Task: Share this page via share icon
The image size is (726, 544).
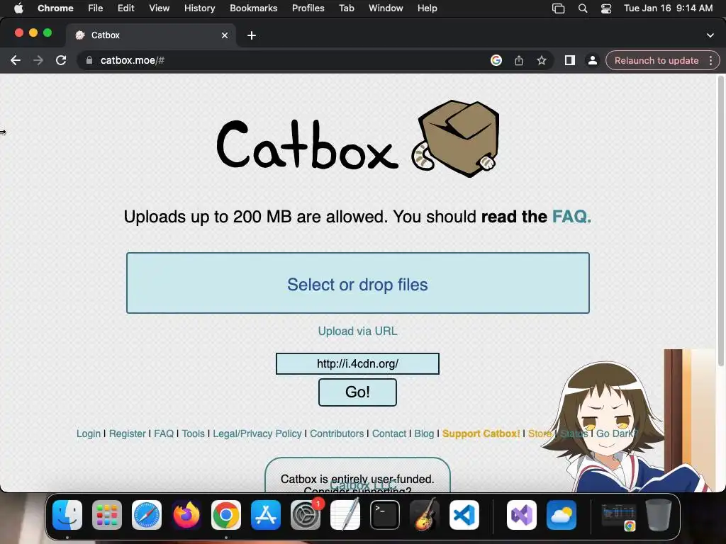Action: 518,60
